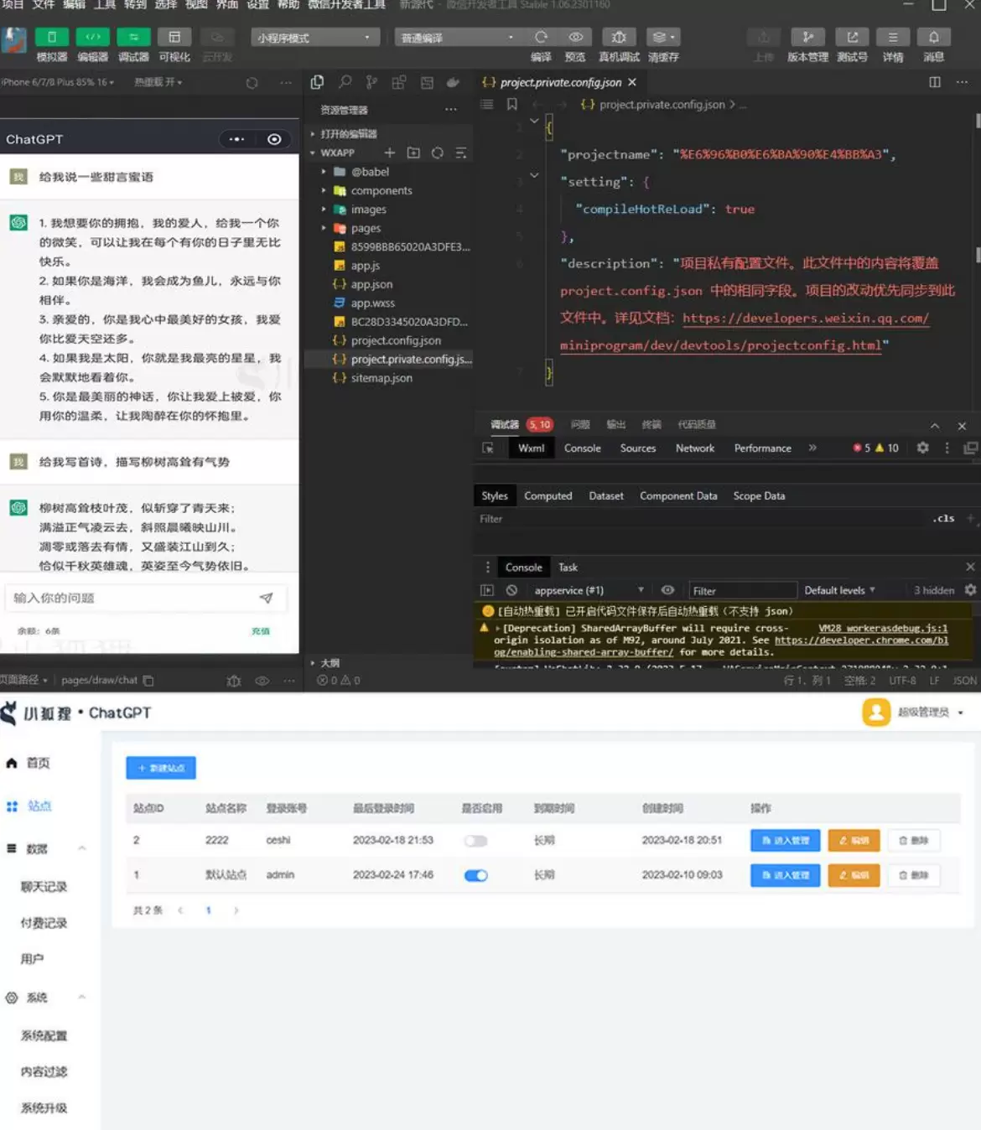This screenshot has width=981, height=1130.
Task: Switch to the Performance tab
Action: pyautogui.click(x=763, y=448)
